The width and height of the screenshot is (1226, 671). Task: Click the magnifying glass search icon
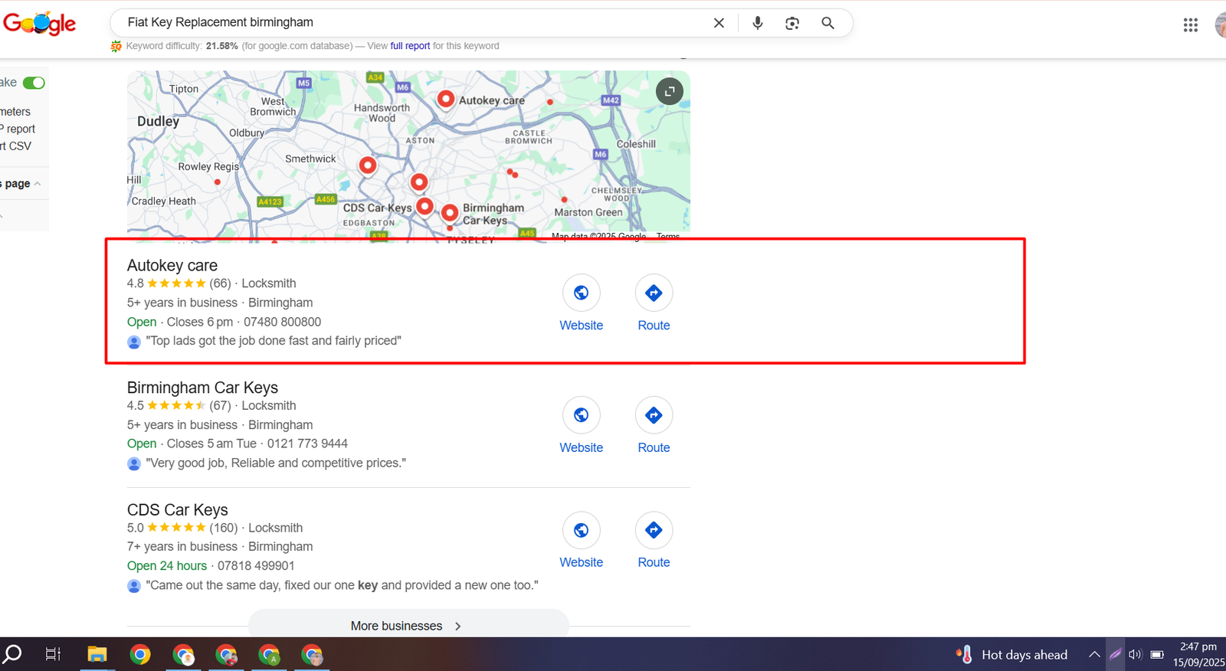tap(828, 23)
